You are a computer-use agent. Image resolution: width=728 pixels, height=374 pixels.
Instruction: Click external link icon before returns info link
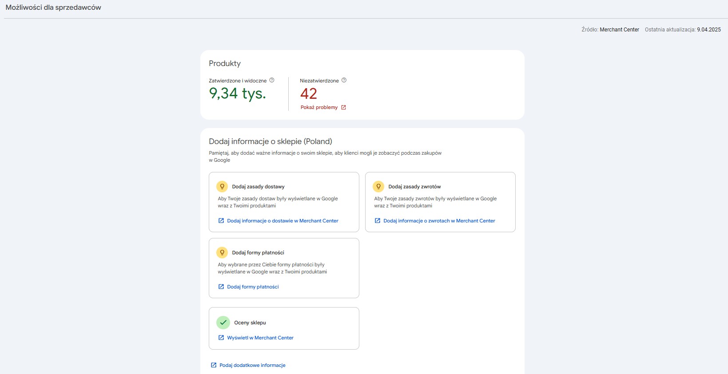pos(378,221)
